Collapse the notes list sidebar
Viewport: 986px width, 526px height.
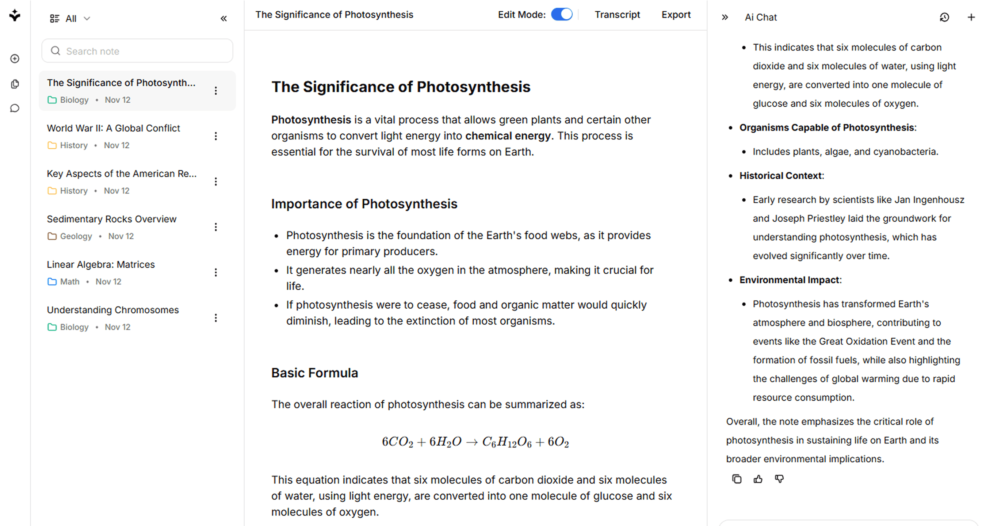(x=223, y=18)
